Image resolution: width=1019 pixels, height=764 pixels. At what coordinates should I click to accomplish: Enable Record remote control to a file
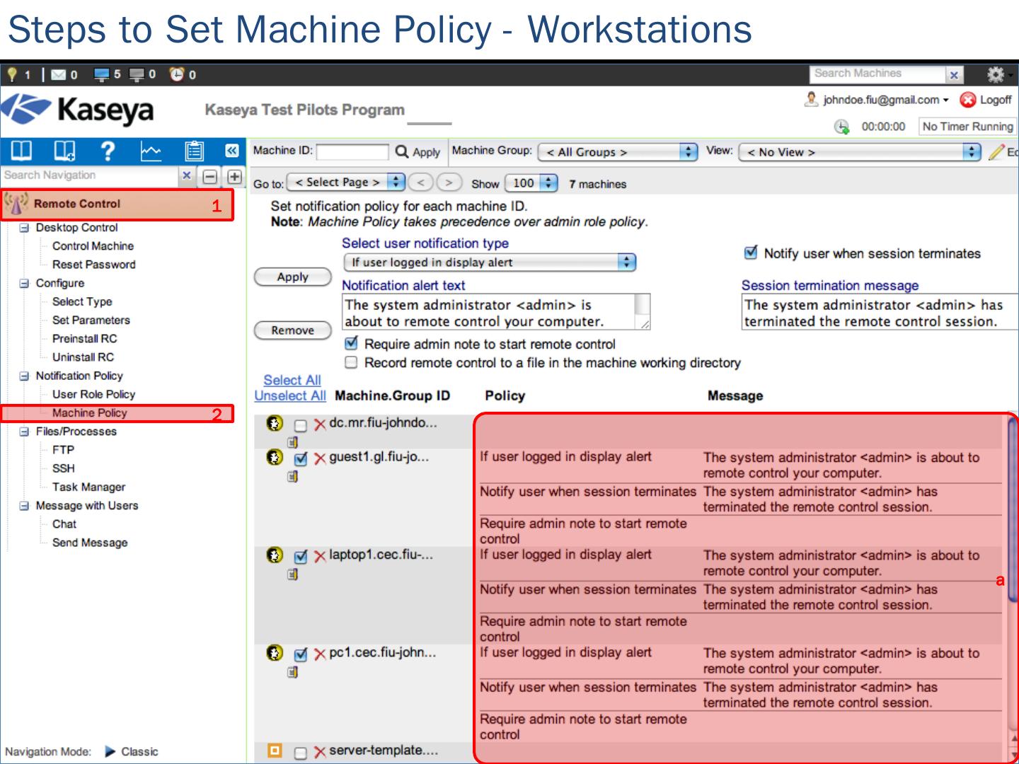point(351,363)
